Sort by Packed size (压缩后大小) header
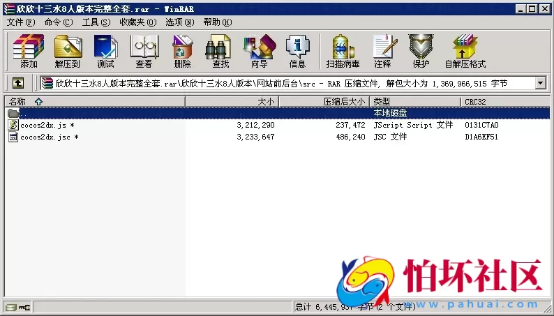 (x=324, y=102)
